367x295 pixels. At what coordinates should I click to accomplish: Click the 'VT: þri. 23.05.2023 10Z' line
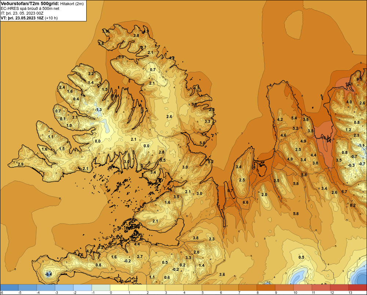[x=22, y=18]
